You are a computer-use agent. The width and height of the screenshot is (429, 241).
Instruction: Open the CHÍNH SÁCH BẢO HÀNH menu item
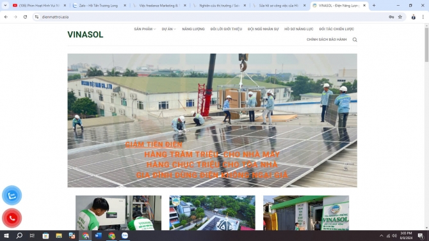[x=327, y=40]
